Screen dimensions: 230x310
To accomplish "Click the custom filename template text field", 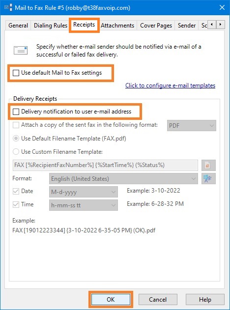I will pyautogui.click(x=105, y=165).
